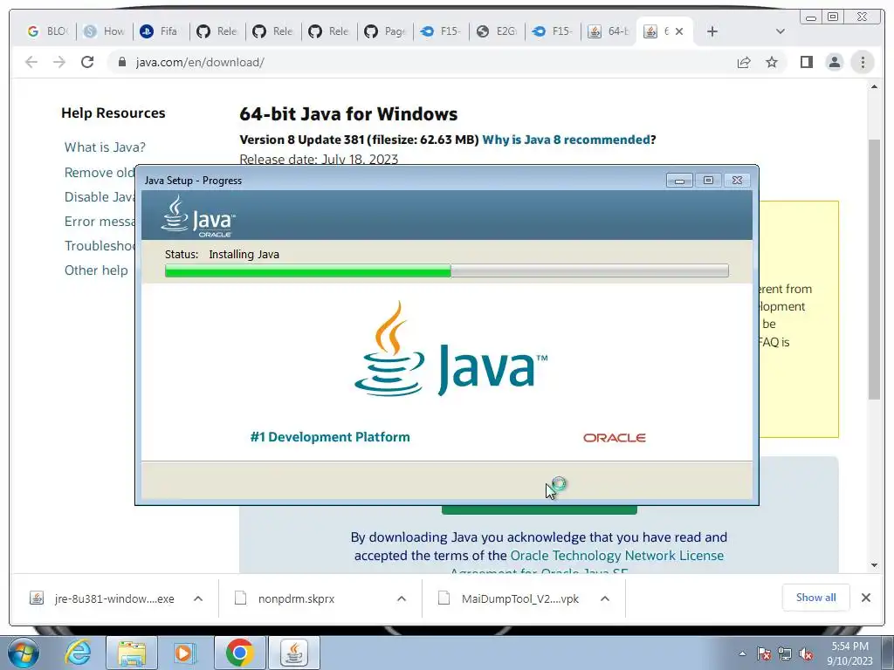Expand options for nonpdrm.skprx download
This screenshot has height=670, width=894.
(402, 598)
